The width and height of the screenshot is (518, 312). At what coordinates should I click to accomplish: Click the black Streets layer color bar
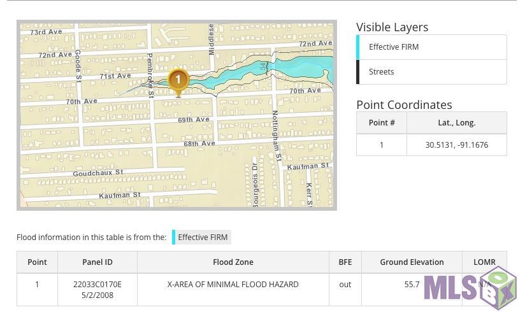click(358, 72)
